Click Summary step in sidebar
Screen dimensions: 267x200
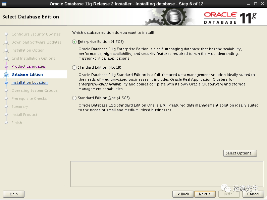(x=19, y=107)
